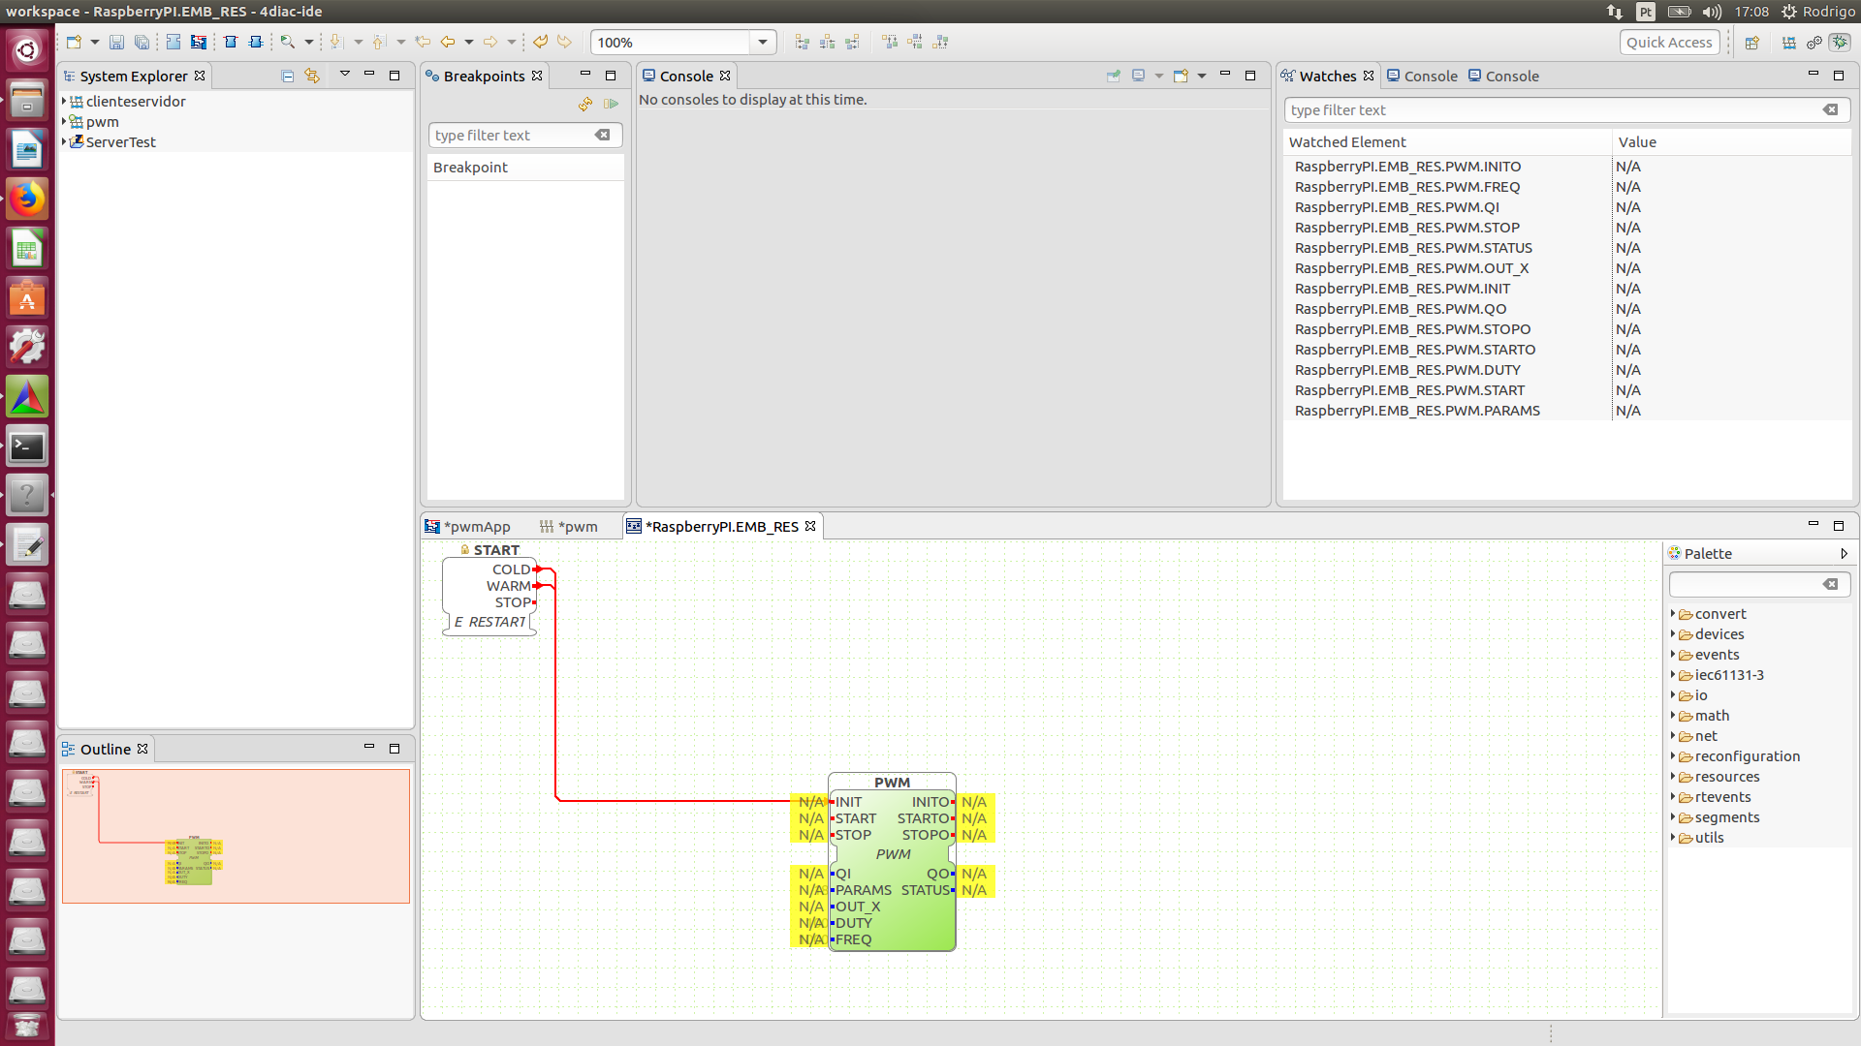Click the Save All toolbar icon
This screenshot has width=1861, height=1046.
142,42
